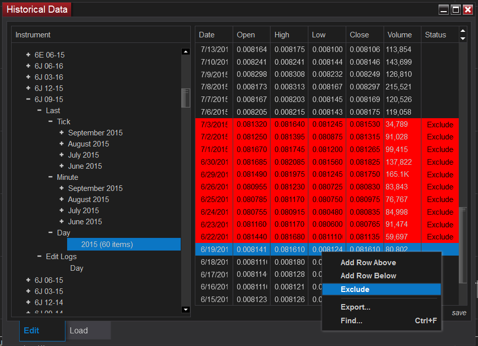The image size is (478, 346).
Task: Collapse the Minute data node
Action: point(50,177)
